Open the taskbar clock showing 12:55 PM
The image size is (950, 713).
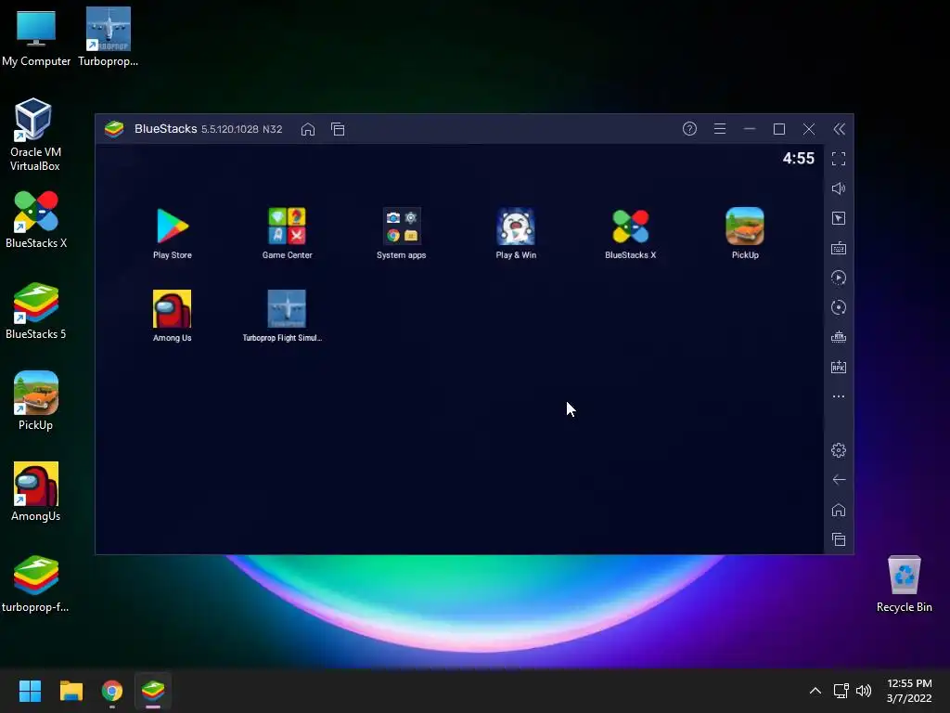[909, 691]
